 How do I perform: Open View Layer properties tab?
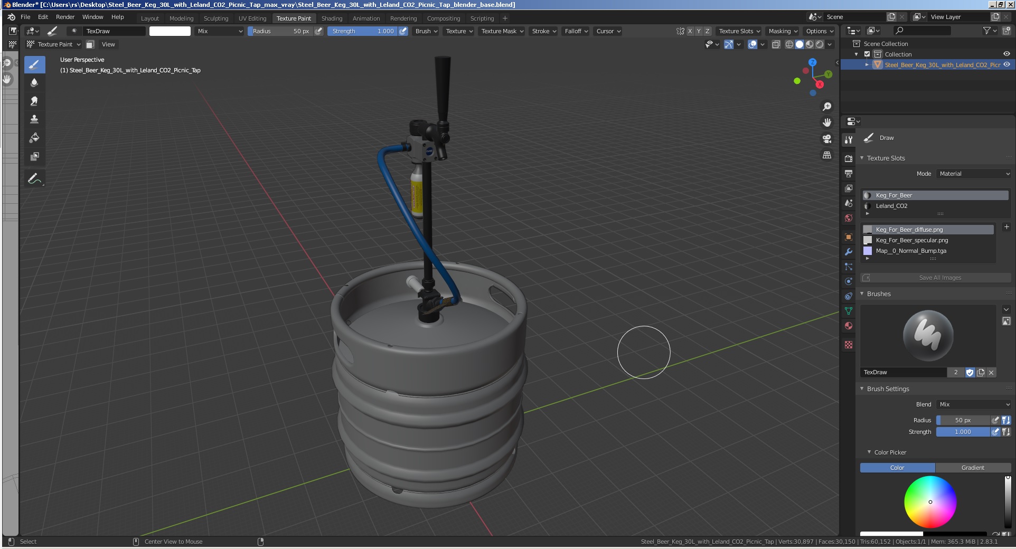849,188
